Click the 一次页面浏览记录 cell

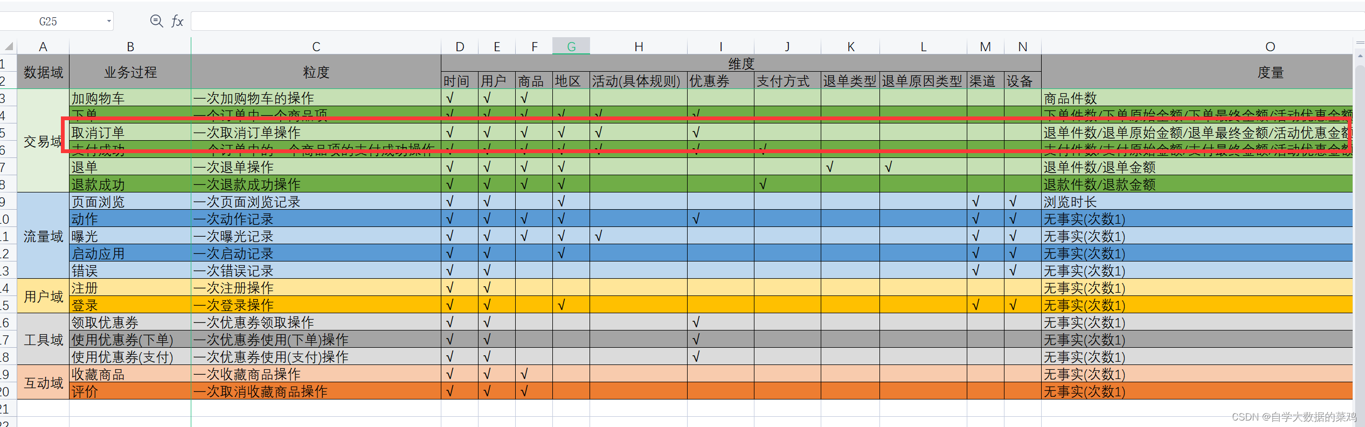click(x=316, y=201)
